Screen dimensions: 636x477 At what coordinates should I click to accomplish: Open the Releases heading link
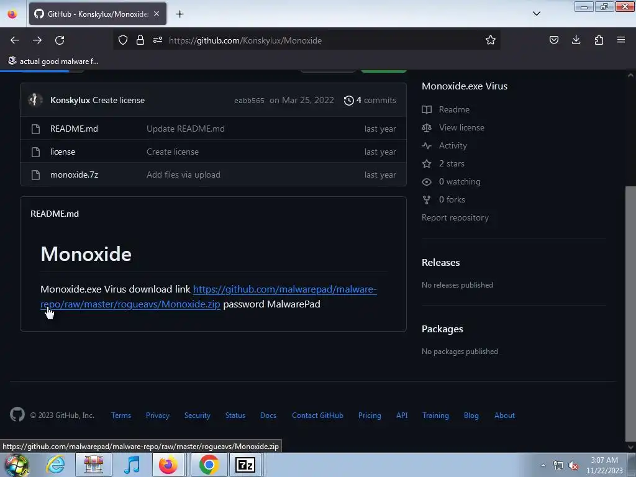point(440,263)
